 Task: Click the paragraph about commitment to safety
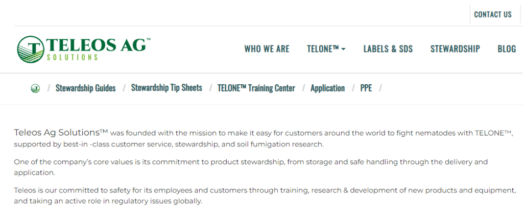pos(265,196)
